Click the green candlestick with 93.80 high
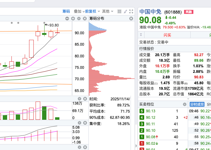Image resolution: width=211 pixels, height=150 pixels. click(44, 34)
